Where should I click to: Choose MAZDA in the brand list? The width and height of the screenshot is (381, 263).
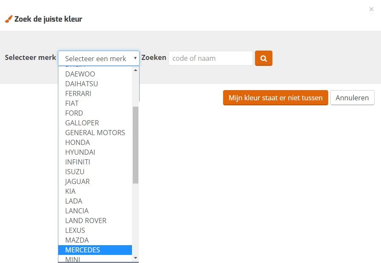(x=77, y=240)
